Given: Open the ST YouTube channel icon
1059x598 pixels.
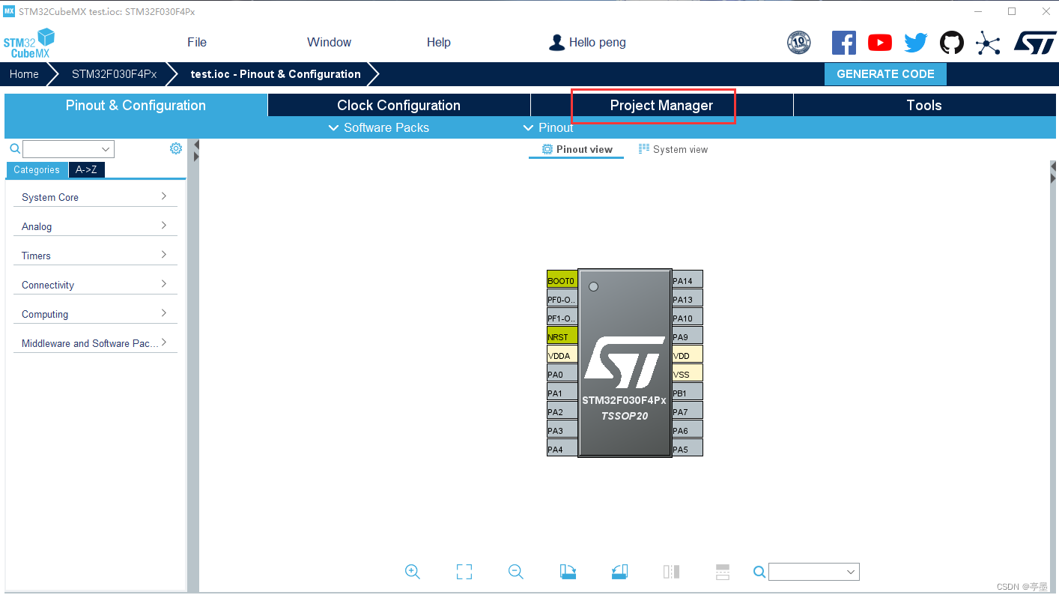Looking at the screenshot, I should tap(880, 43).
